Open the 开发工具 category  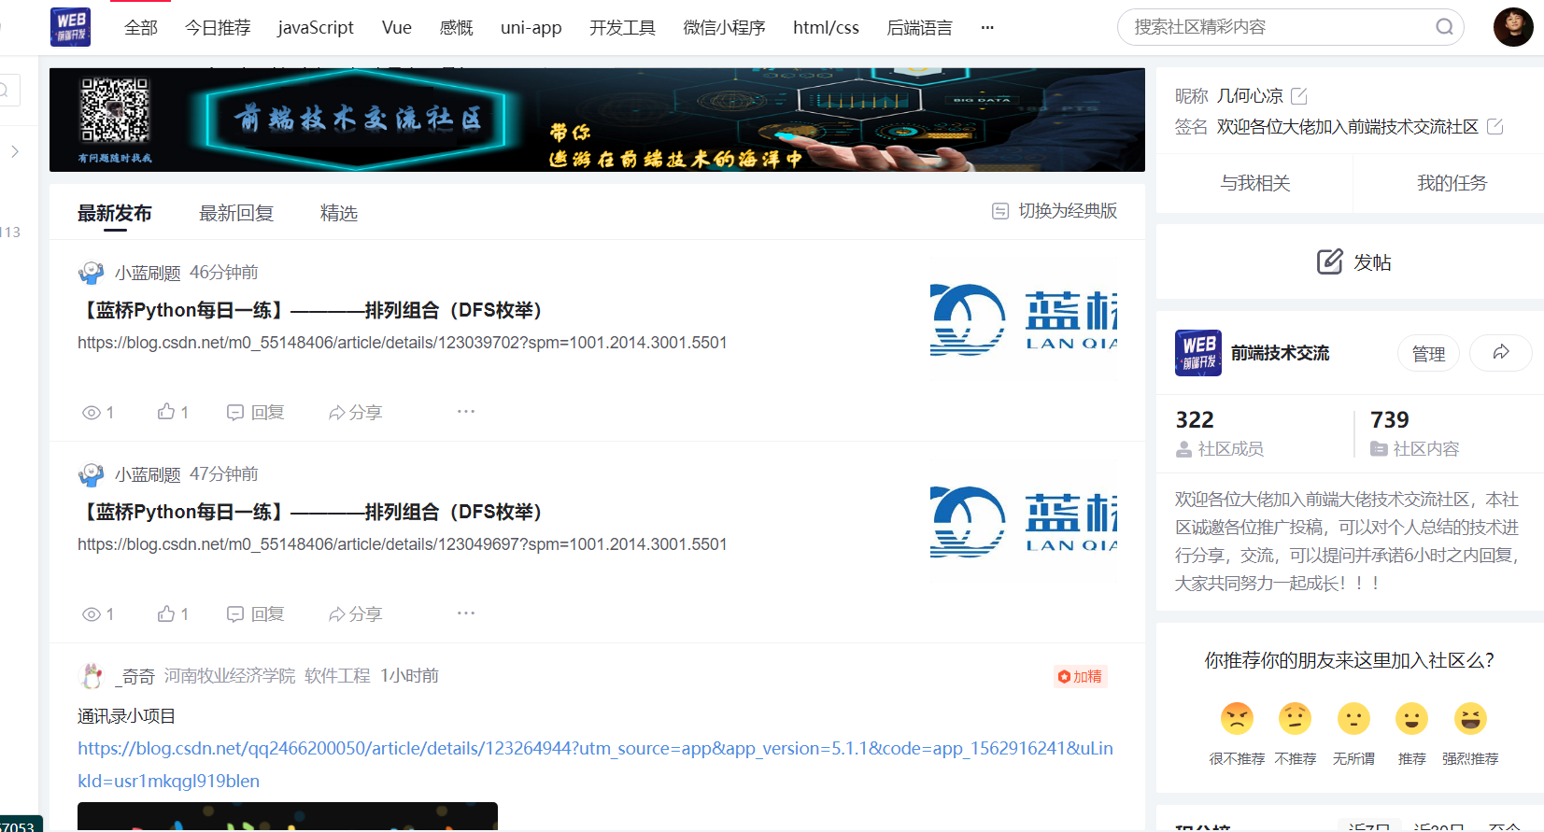point(622,27)
